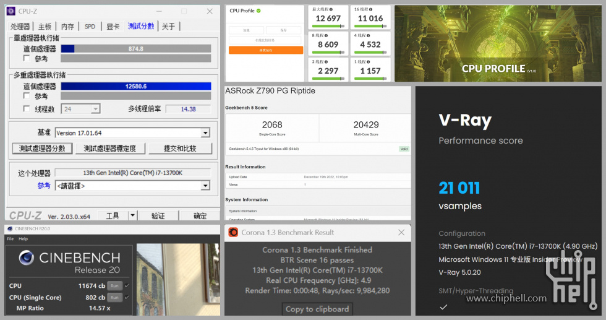Close the Corona Benchmark Result dialog
The width and height of the screenshot is (606, 320).
tap(401, 232)
